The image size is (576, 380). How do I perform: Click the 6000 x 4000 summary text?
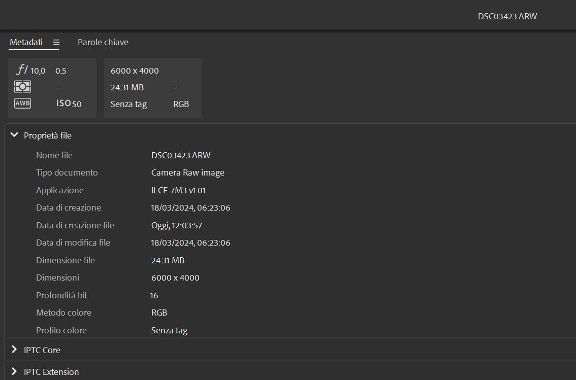click(x=135, y=71)
